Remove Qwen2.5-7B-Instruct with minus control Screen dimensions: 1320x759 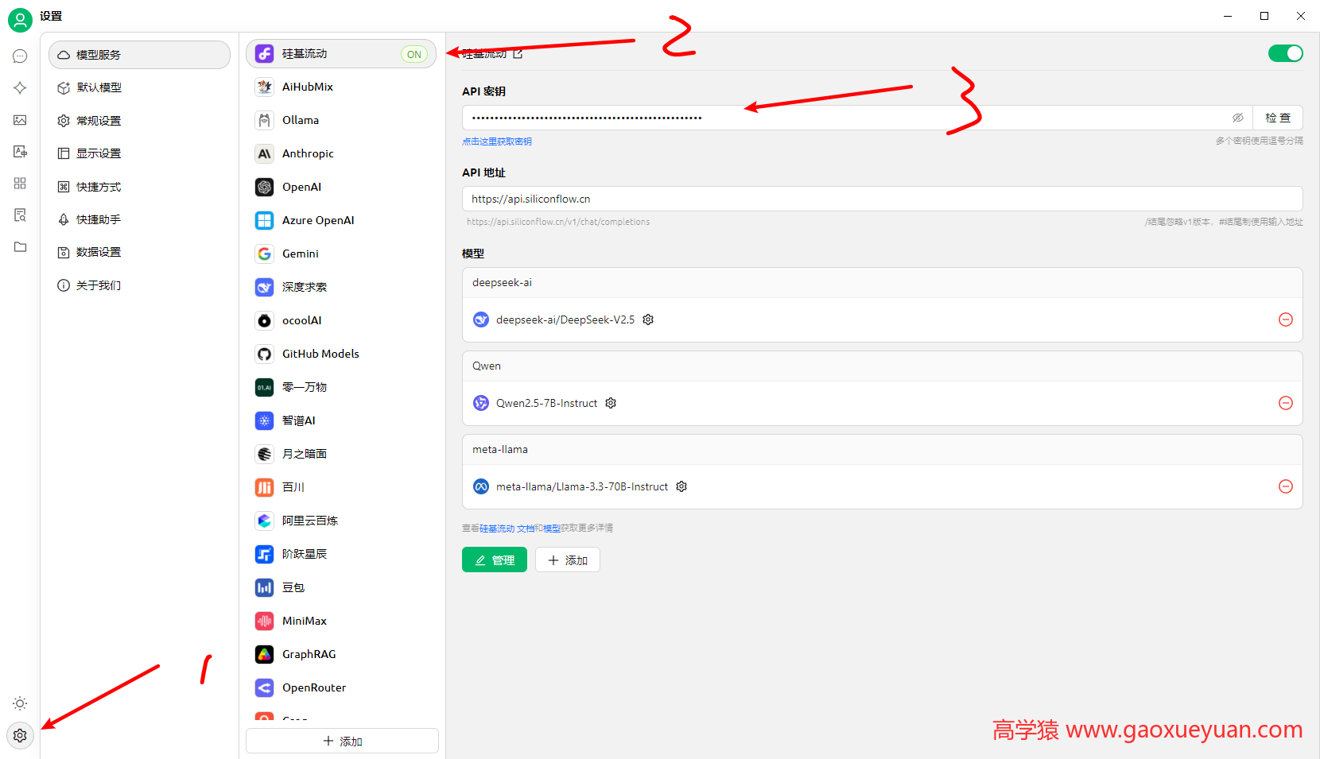[x=1285, y=403]
